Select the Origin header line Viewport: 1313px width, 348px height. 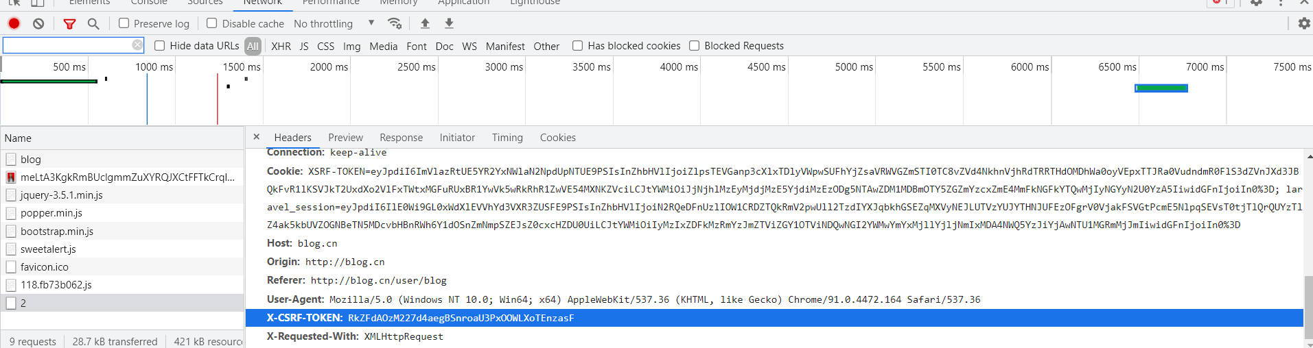point(325,262)
